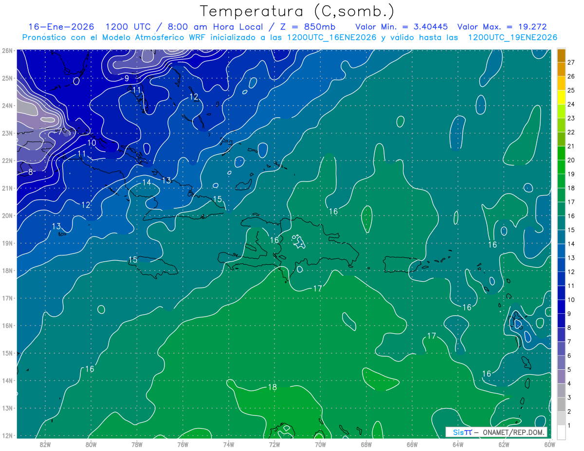The width and height of the screenshot is (584, 451).
Task: Click the title "Temperatura (C,somb.)"
Action: [x=297, y=12]
